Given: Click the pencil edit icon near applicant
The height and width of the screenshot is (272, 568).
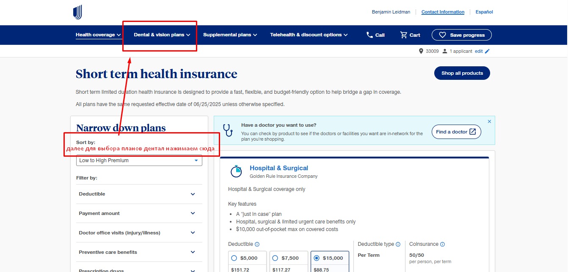Looking at the screenshot, I should 487,52.
